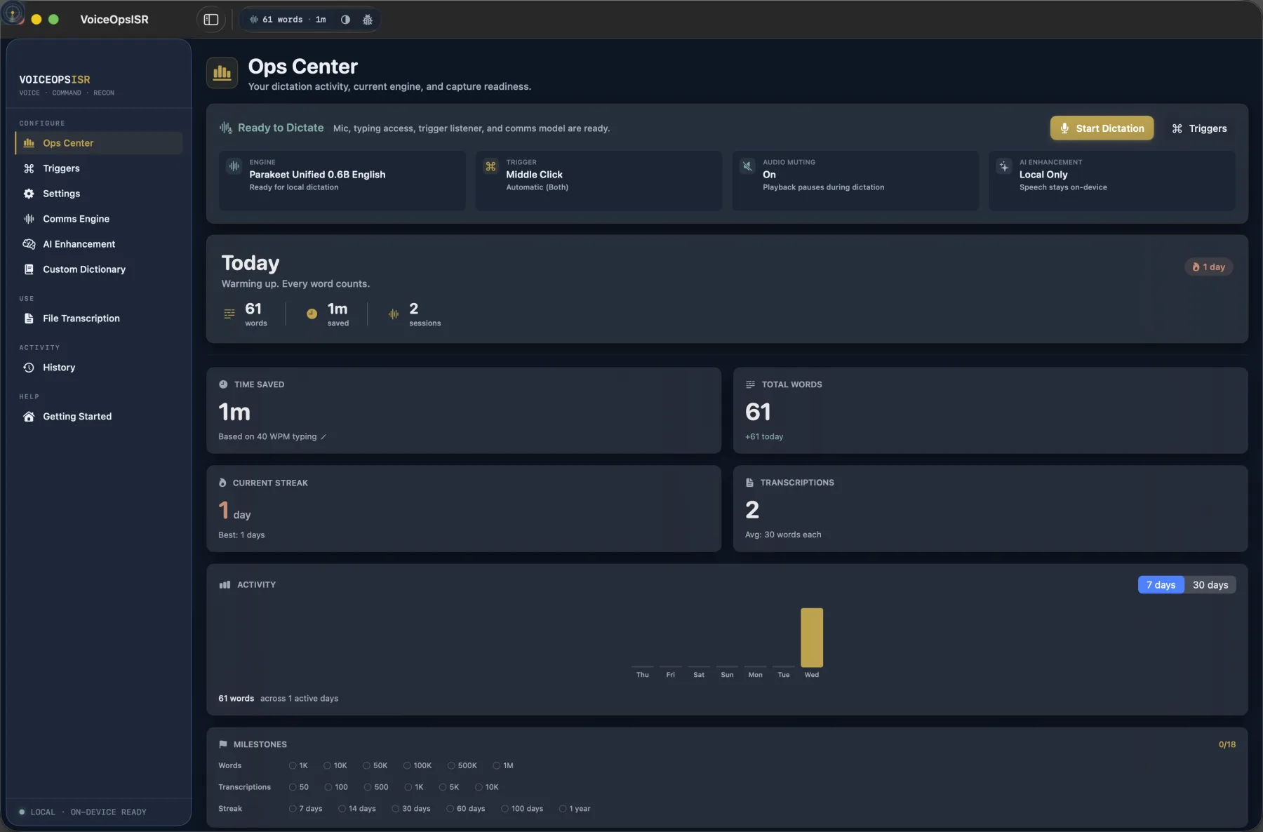
Task: Click the Audio Muting speaker icon
Action: 747,166
